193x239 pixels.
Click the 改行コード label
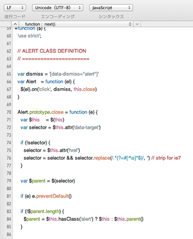coord(15,16)
